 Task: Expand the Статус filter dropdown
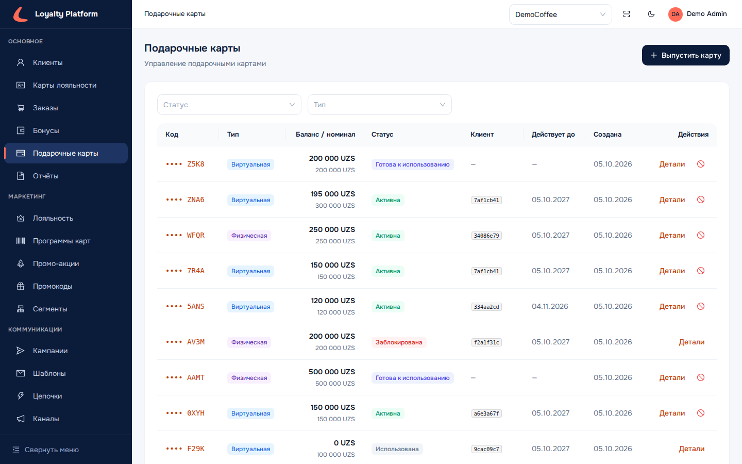(x=229, y=105)
